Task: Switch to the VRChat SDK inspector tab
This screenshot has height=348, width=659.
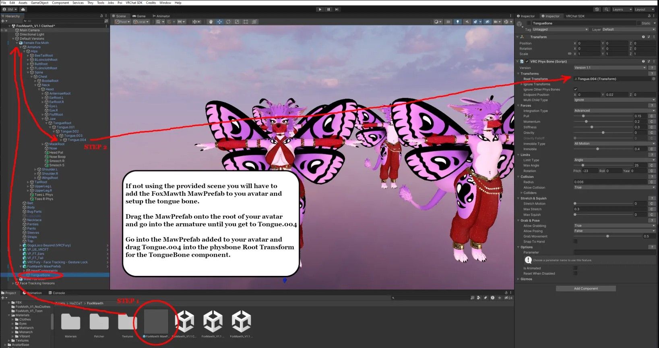Action: (x=575, y=16)
